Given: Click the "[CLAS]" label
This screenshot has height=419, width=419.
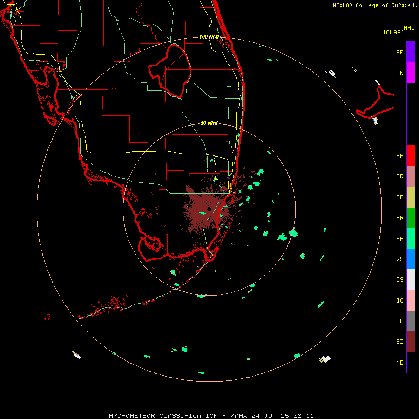Looking at the screenshot, I should (x=393, y=32).
